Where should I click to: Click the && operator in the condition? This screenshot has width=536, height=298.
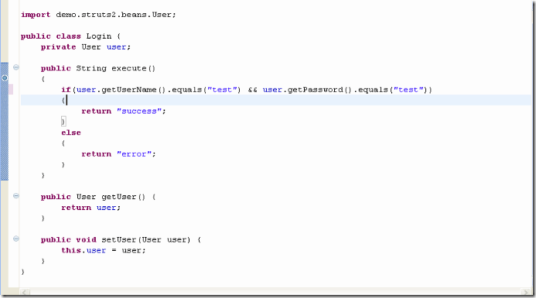253,90
